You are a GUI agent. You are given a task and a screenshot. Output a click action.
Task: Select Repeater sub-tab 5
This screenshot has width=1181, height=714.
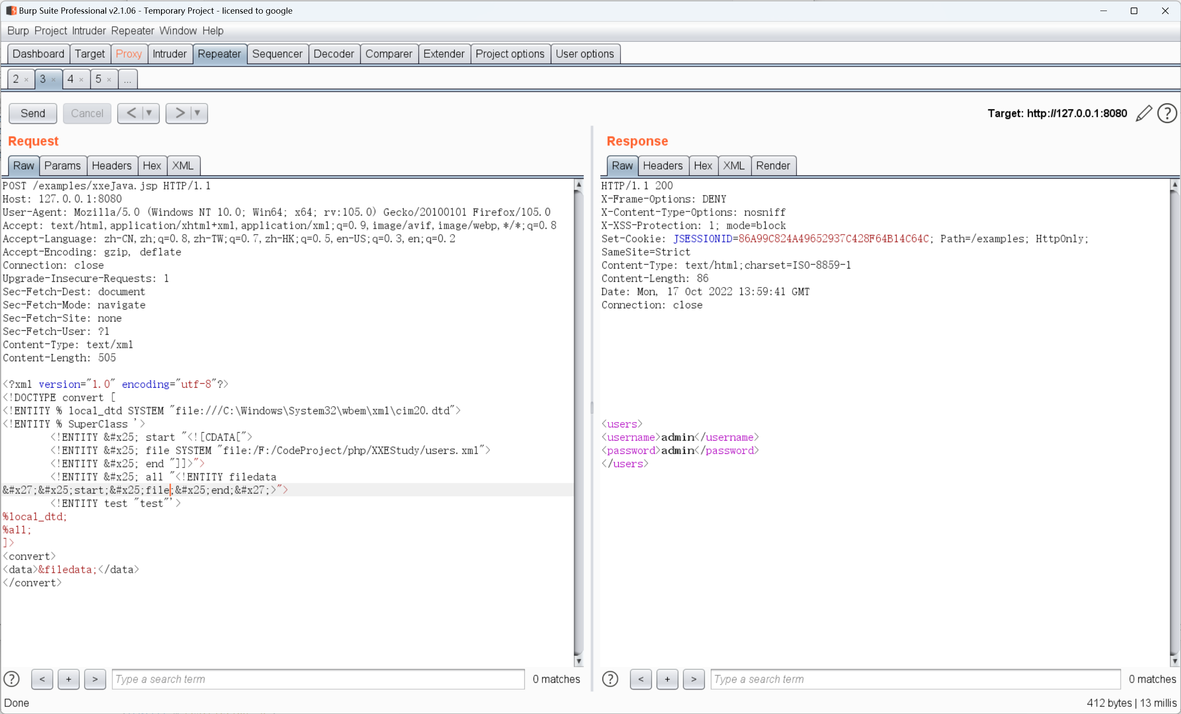coord(98,79)
